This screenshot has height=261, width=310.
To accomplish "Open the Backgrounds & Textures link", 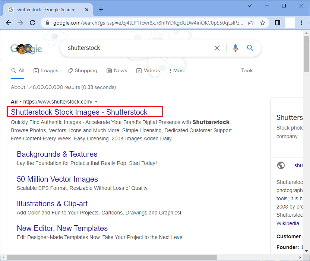I will (x=57, y=154).
